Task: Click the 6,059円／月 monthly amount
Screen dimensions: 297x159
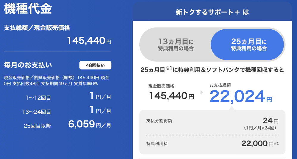Action: (90, 124)
